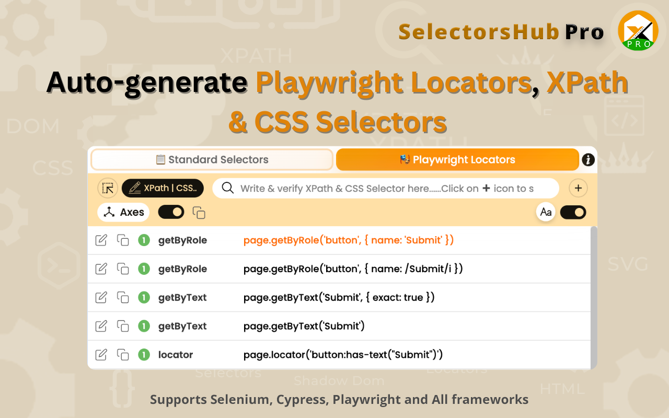This screenshot has height=418, width=669.
Task: Toggle the switch next to Axes
Action: point(171,212)
